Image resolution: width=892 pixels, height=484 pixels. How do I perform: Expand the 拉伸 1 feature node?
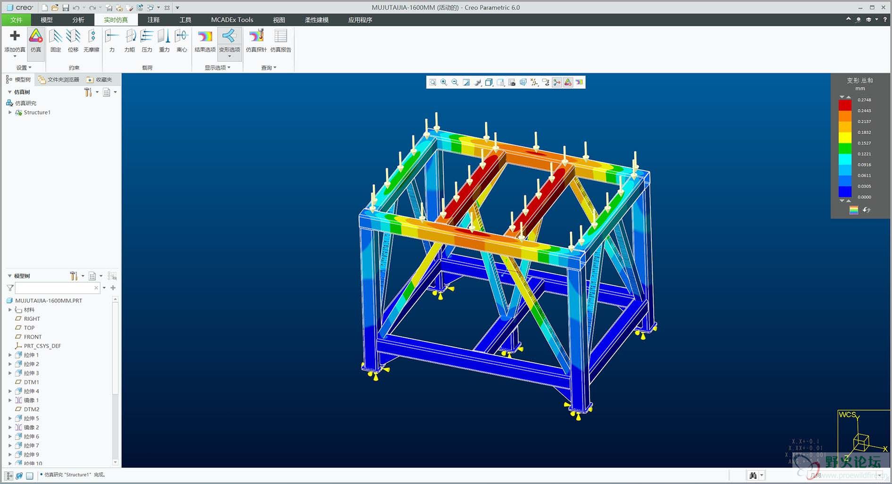(x=10, y=355)
